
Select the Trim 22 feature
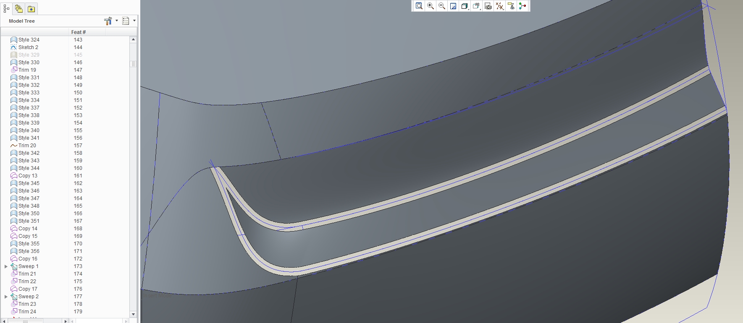point(27,281)
